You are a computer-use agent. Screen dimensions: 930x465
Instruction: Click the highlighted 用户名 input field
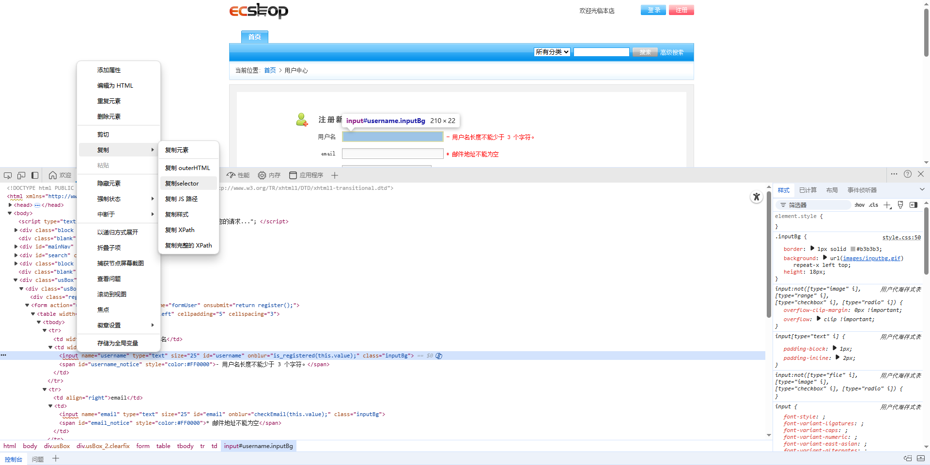393,137
